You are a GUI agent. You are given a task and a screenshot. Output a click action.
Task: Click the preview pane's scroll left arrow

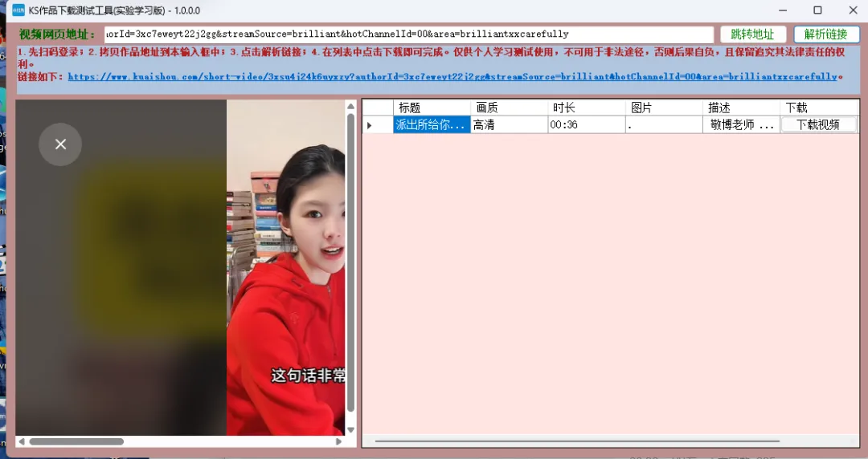[21, 441]
